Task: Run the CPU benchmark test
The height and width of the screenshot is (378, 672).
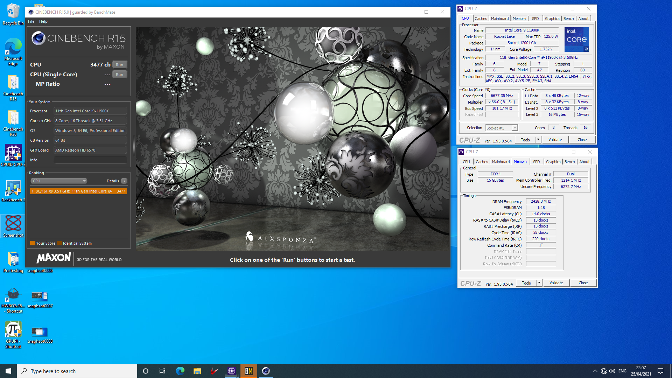Action: pos(120,65)
